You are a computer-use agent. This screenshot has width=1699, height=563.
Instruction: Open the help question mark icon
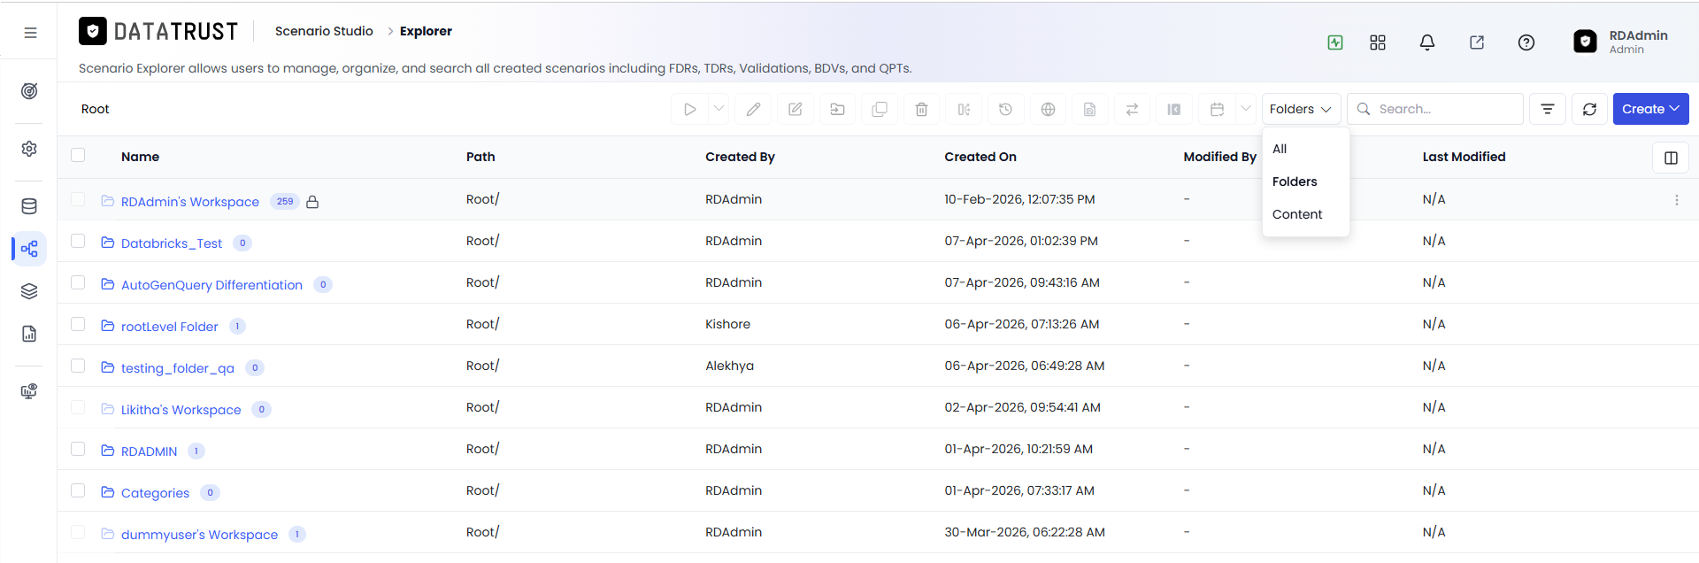(x=1526, y=42)
